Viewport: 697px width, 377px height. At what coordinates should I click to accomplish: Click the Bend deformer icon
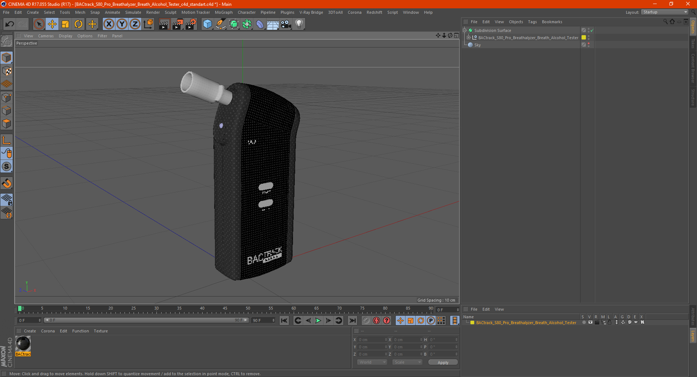pos(260,24)
